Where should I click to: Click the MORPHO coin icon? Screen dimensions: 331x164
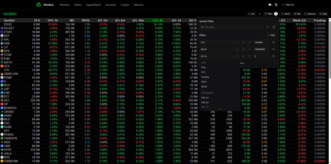2,108
